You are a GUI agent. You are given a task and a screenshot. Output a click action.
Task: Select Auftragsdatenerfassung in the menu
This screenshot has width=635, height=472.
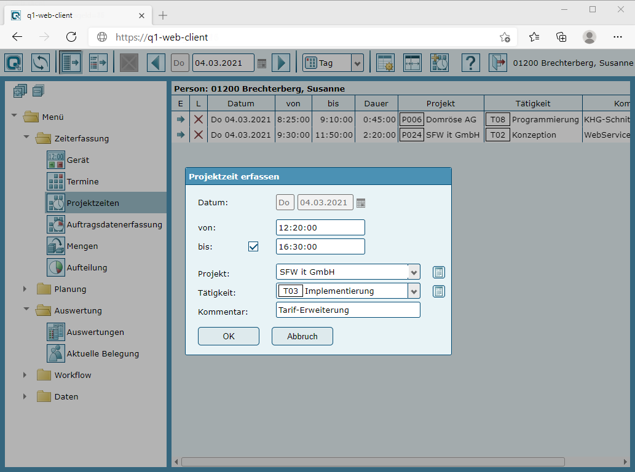(114, 224)
